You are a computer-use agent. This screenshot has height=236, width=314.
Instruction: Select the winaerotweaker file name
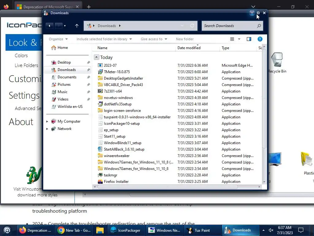point(117,156)
